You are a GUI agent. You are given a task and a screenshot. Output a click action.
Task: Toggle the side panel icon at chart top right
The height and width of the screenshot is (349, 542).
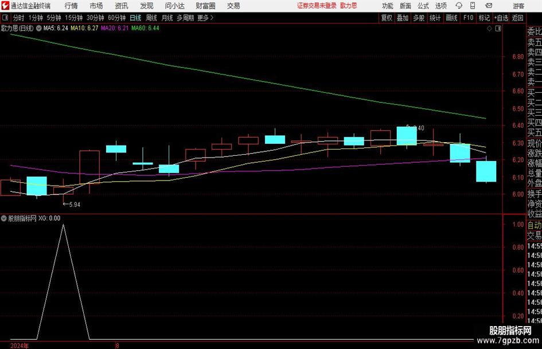[x=498, y=29]
